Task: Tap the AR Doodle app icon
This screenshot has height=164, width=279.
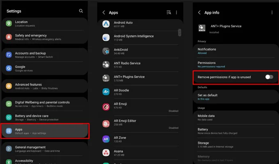Action: (x=106, y=92)
